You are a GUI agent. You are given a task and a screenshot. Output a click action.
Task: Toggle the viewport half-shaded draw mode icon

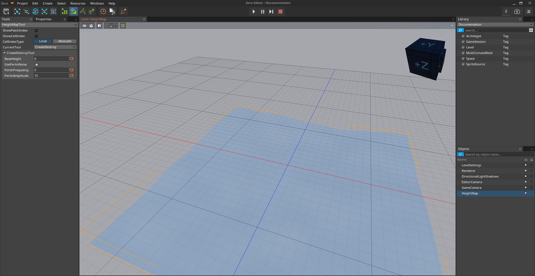pos(100,26)
